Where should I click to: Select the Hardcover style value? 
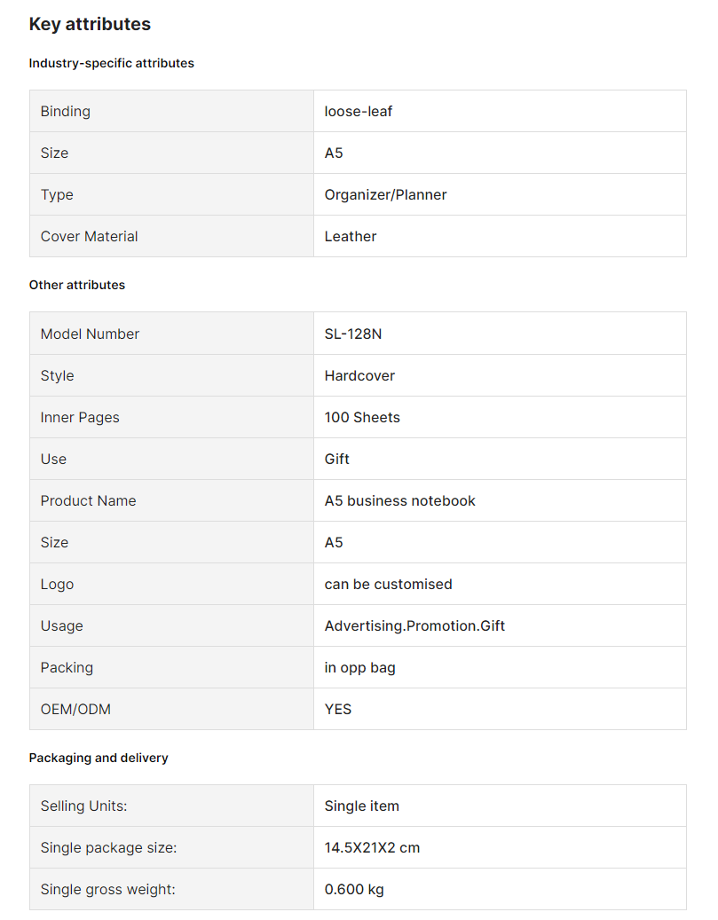[x=359, y=375]
